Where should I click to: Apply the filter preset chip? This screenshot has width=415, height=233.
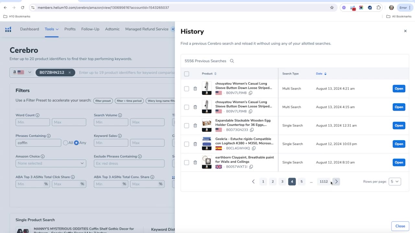(103, 101)
